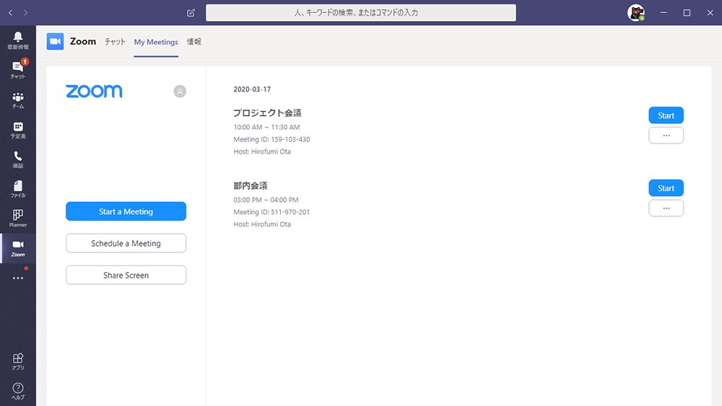The image size is (722, 406).
Task: Maximize the Teams window
Action: [x=687, y=13]
